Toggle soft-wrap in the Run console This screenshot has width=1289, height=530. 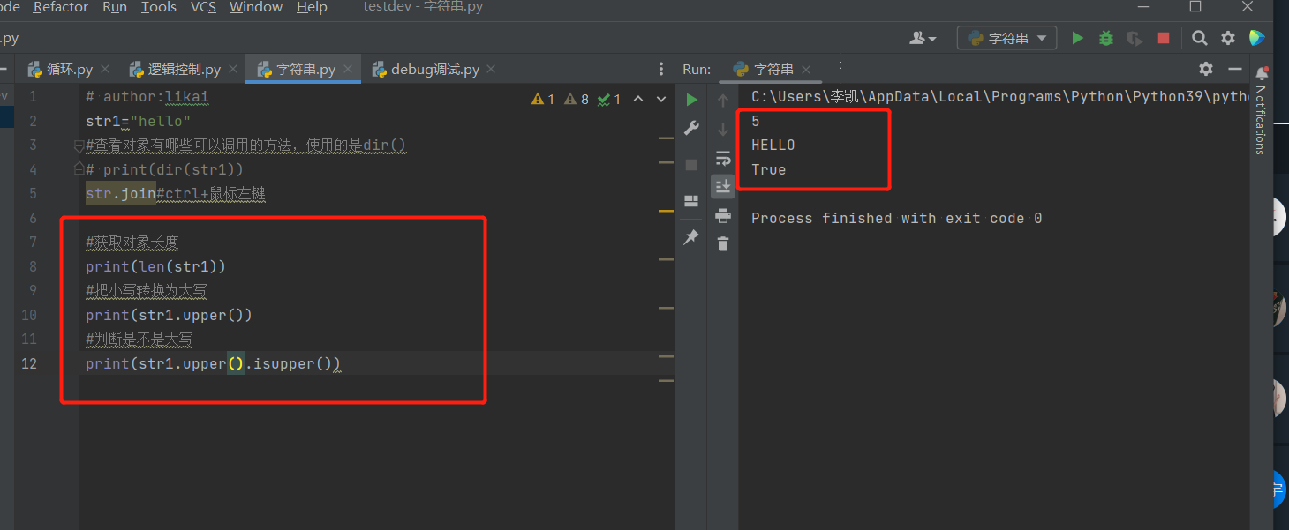click(723, 158)
